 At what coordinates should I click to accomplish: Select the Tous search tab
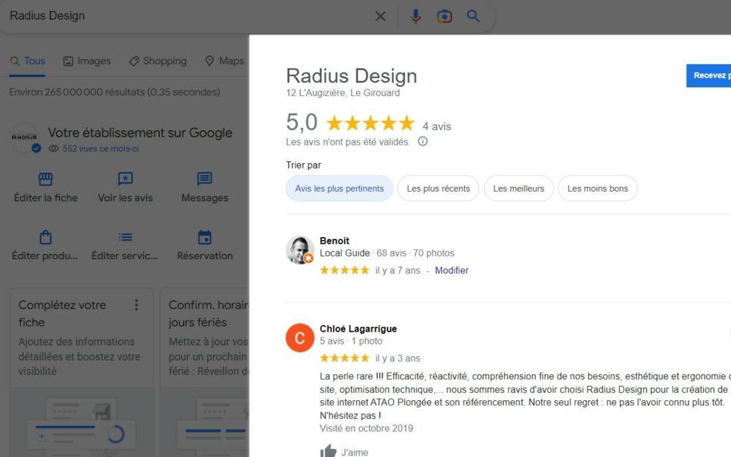pyautogui.click(x=28, y=61)
